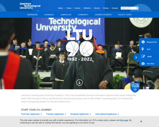
Task: Click the First Year Applicants link
Action: tap(31, 114)
